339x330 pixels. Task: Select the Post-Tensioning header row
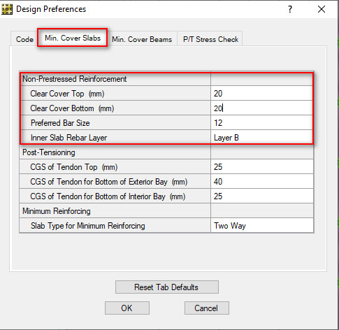pyautogui.click(x=166, y=152)
